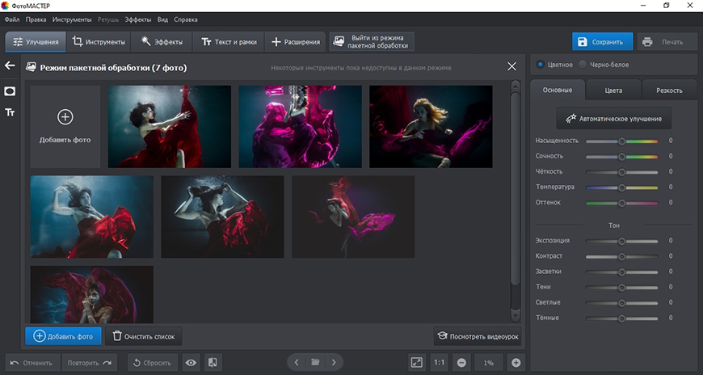Click the before/after compare icon
Viewport: 703px width, 375px height.
tap(213, 363)
